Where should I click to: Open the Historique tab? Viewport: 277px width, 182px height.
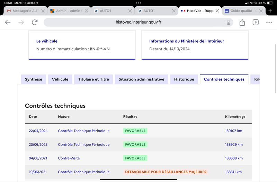click(x=184, y=79)
